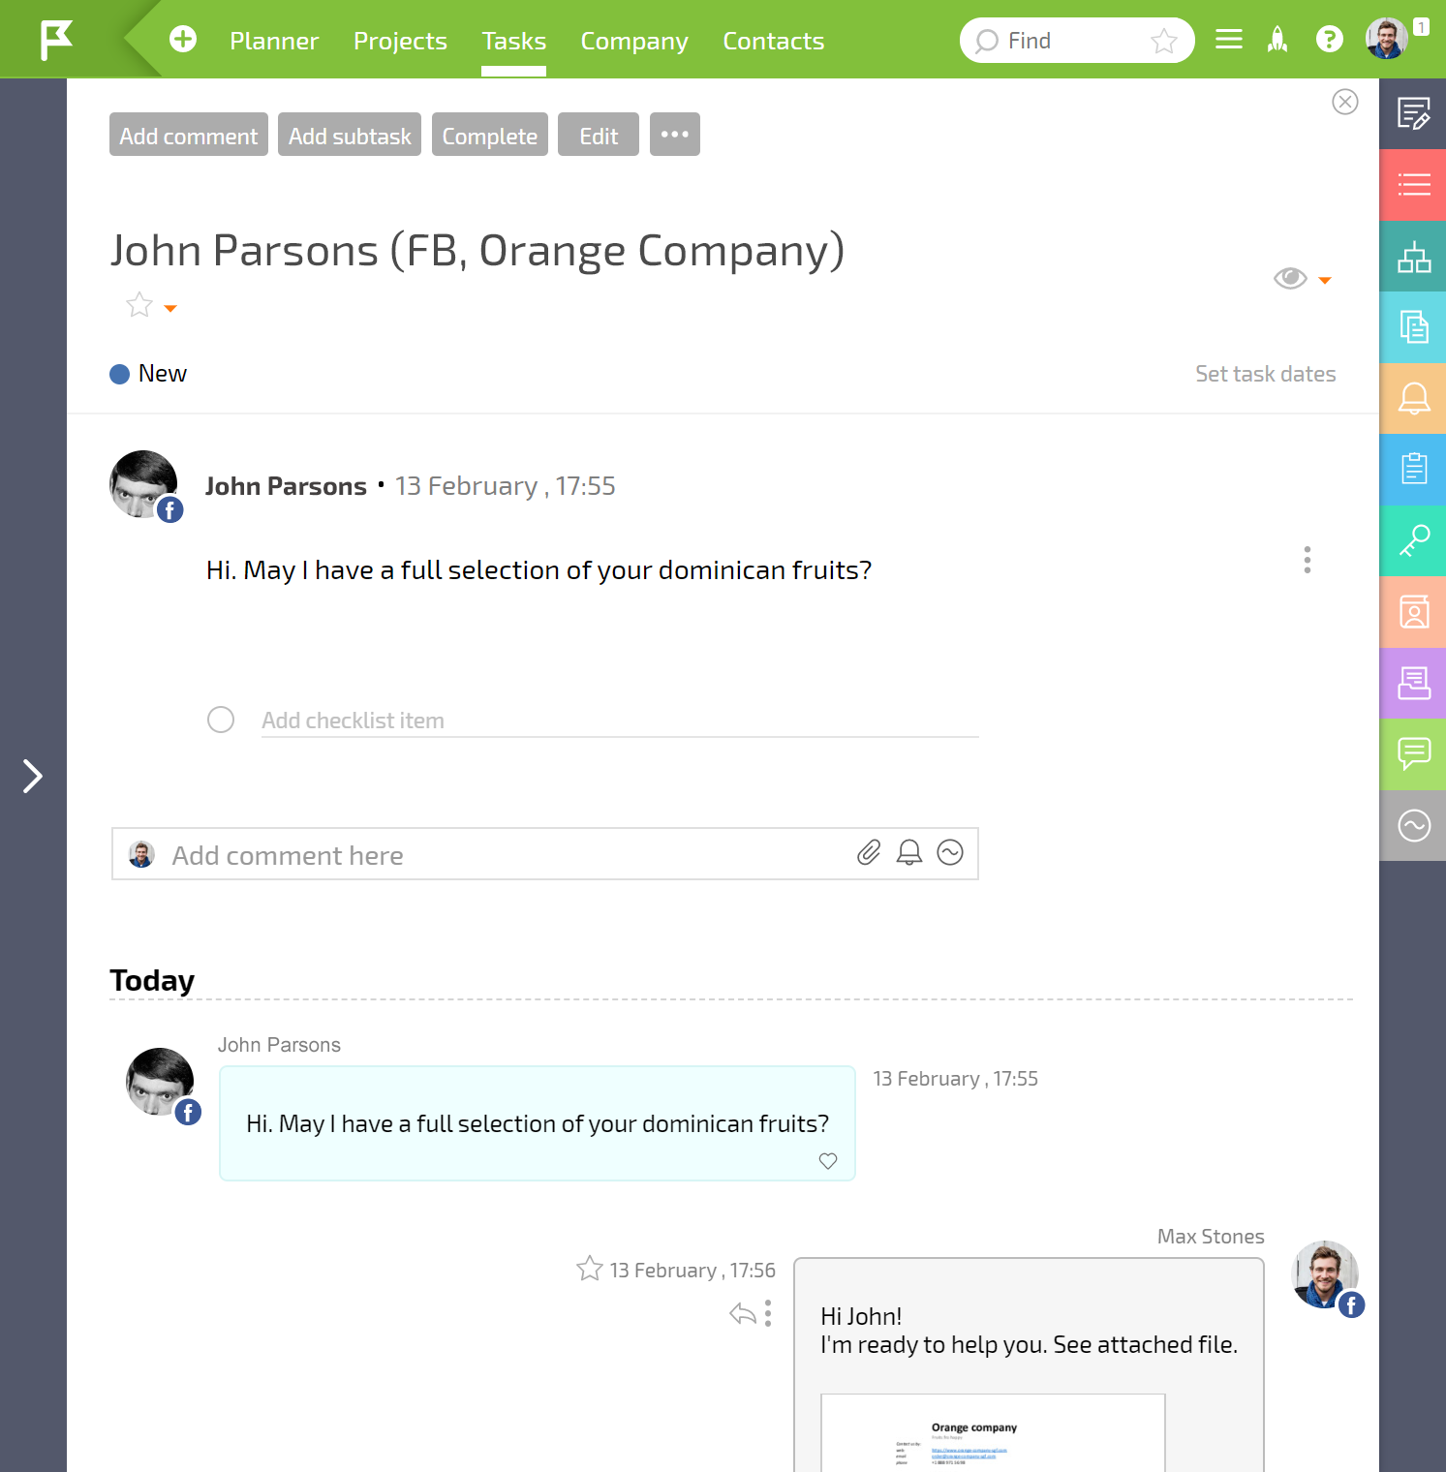Open the hierarchy structure icon in sidebar
1446x1472 pixels.
pyautogui.click(x=1413, y=256)
